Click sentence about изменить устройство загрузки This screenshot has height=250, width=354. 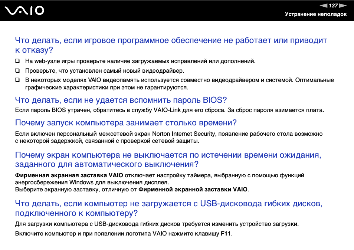(157, 224)
